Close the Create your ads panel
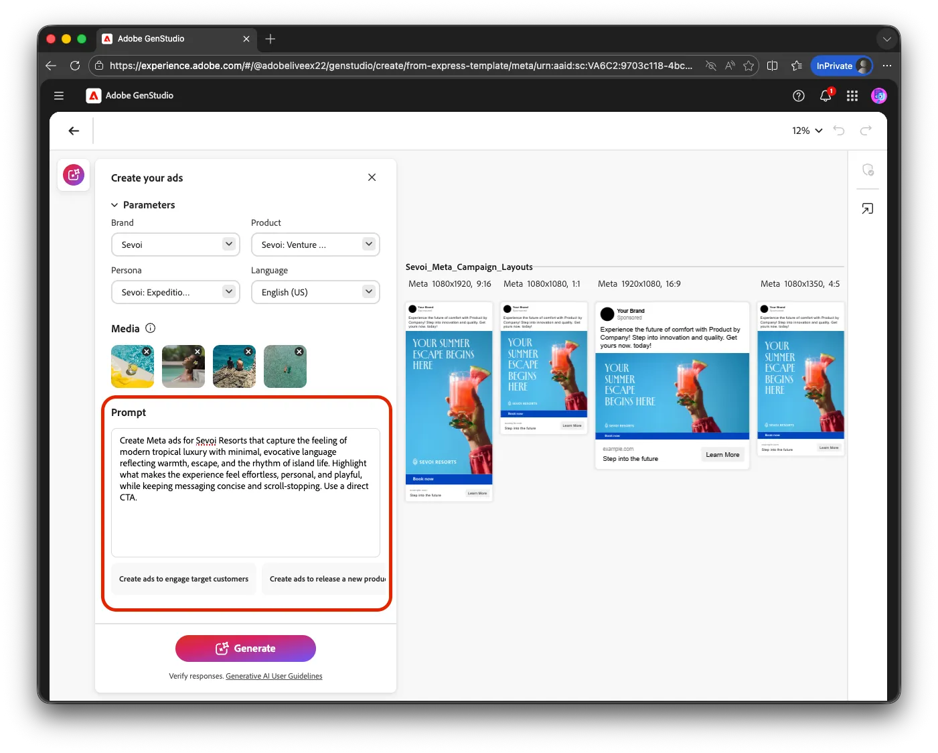 point(372,178)
